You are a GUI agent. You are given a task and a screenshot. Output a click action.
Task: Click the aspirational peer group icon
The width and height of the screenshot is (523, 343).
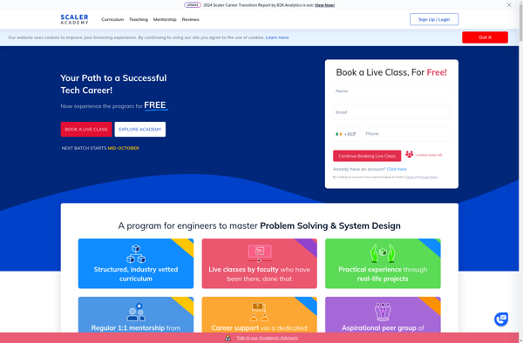pos(383,312)
